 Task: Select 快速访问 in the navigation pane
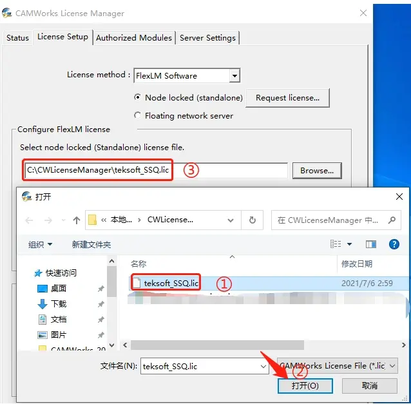[x=55, y=273]
